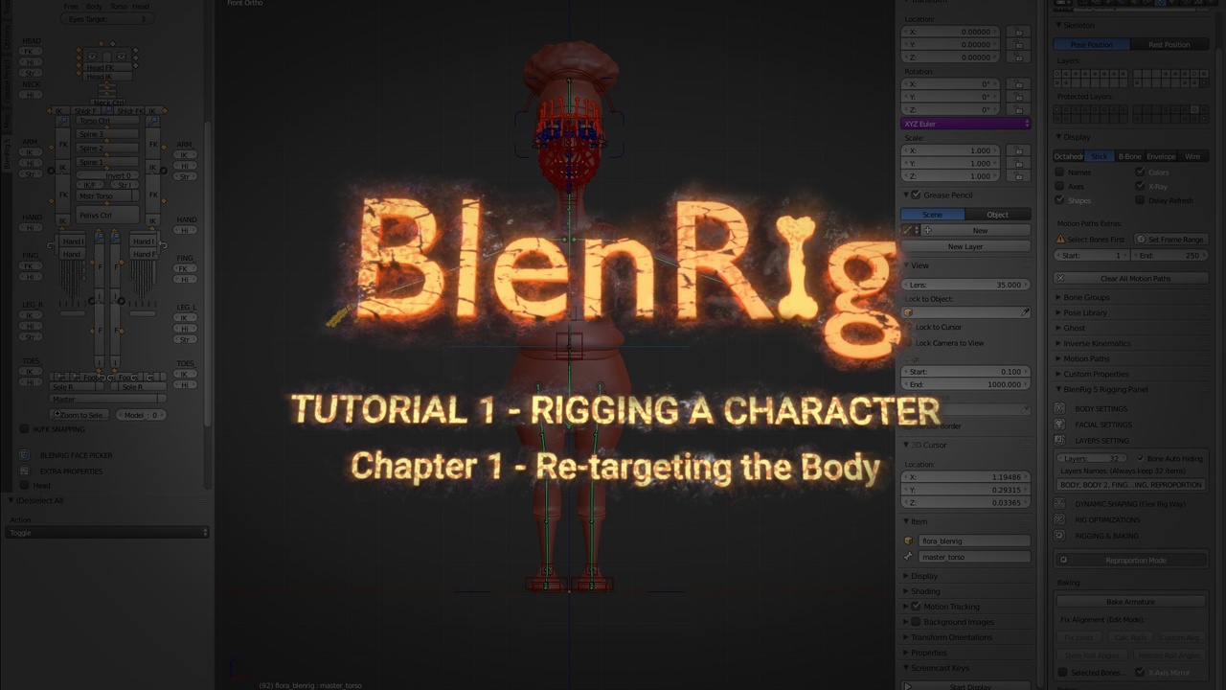This screenshot has width=1226, height=690.
Task: Select Object grease pencil source
Action: click(x=997, y=215)
